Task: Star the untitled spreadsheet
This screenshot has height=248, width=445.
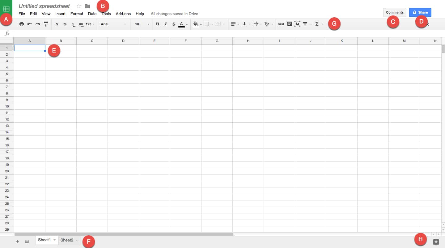Action: pos(79,6)
